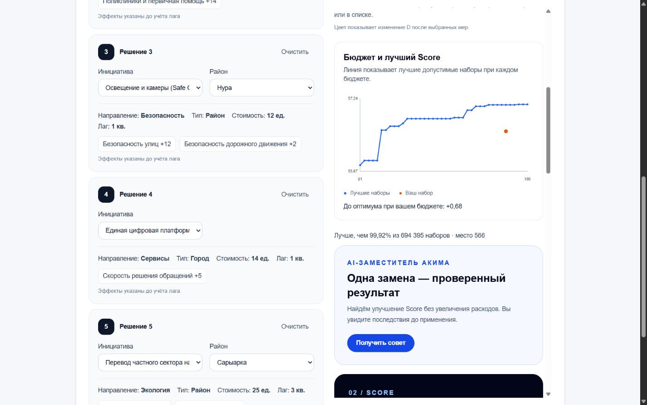Click the number 5 badge of Решение 5
This screenshot has height=405, width=647.
pos(106,326)
